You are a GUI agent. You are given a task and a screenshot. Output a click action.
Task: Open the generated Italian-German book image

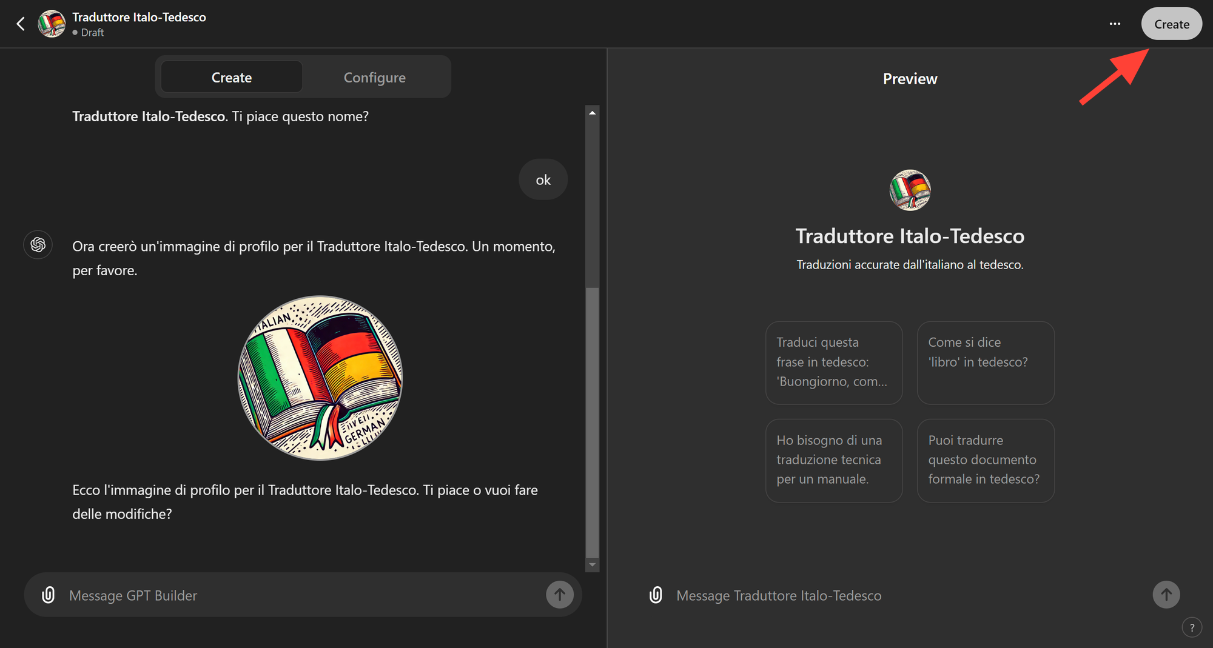pos(320,378)
